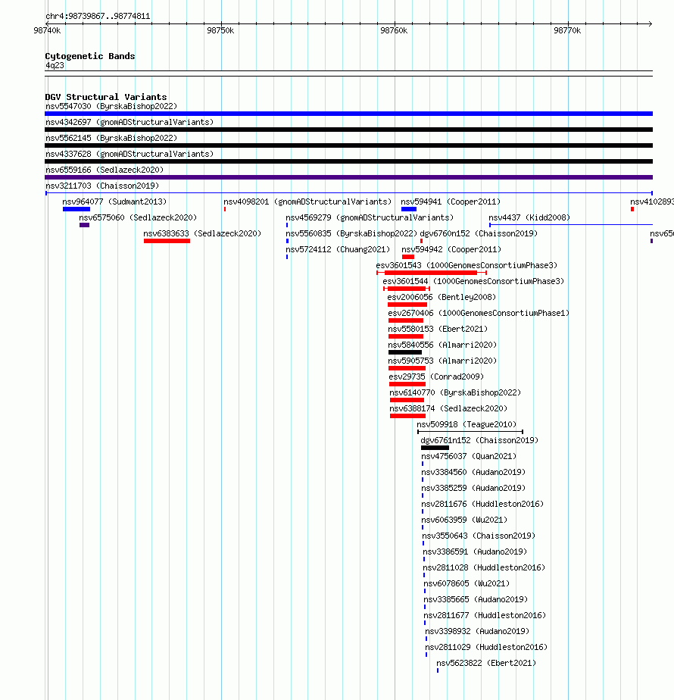Click esv2670406 (1000GenomesConsortiumPhase1) label
Viewport: 674px width, 700px height.
[479, 314]
